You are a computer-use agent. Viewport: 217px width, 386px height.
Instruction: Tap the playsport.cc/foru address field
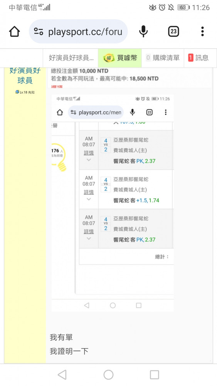click(x=78, y=32)
